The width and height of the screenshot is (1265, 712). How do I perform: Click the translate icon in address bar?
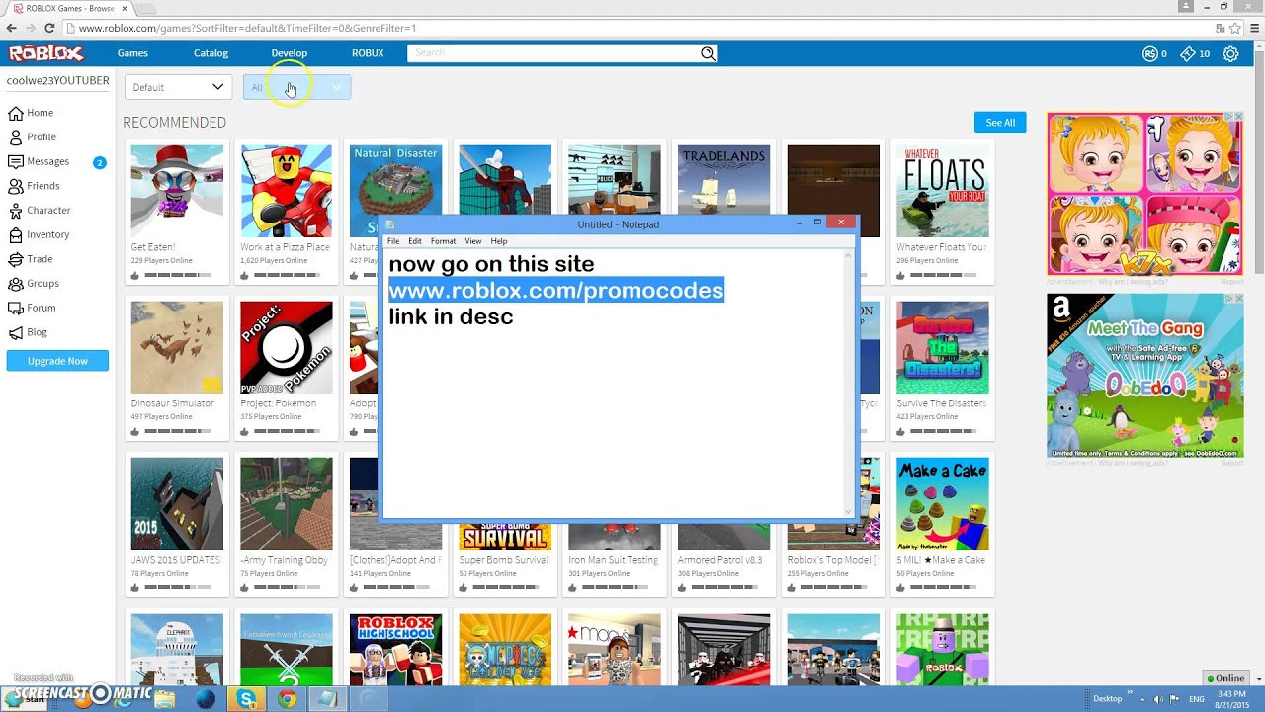(x=1221, y=29)
